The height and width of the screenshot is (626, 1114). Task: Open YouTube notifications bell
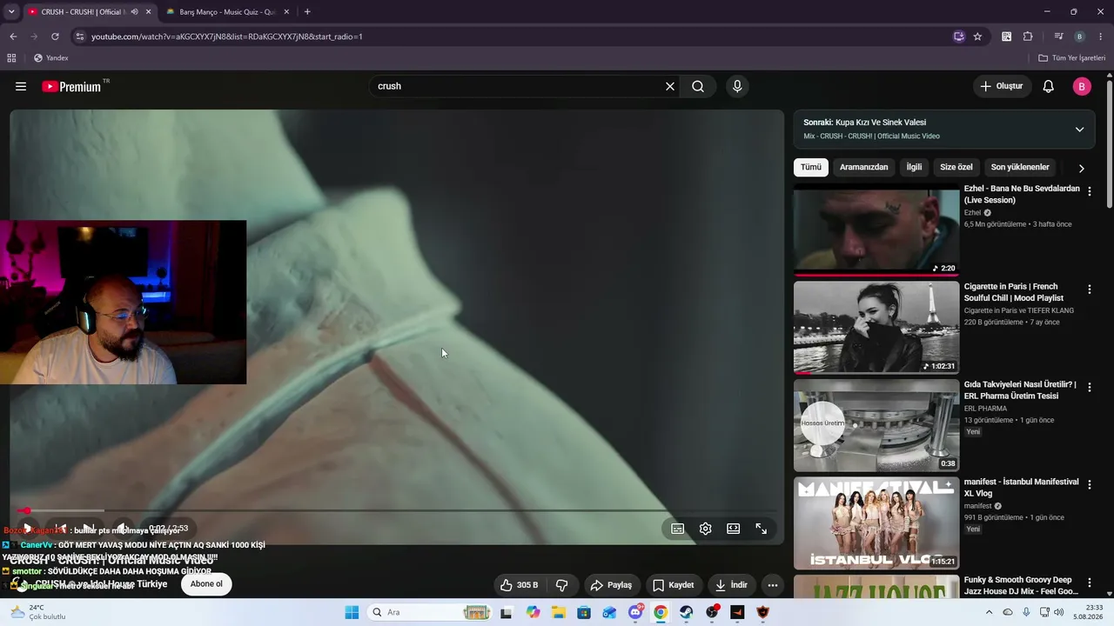(1049, 86)
